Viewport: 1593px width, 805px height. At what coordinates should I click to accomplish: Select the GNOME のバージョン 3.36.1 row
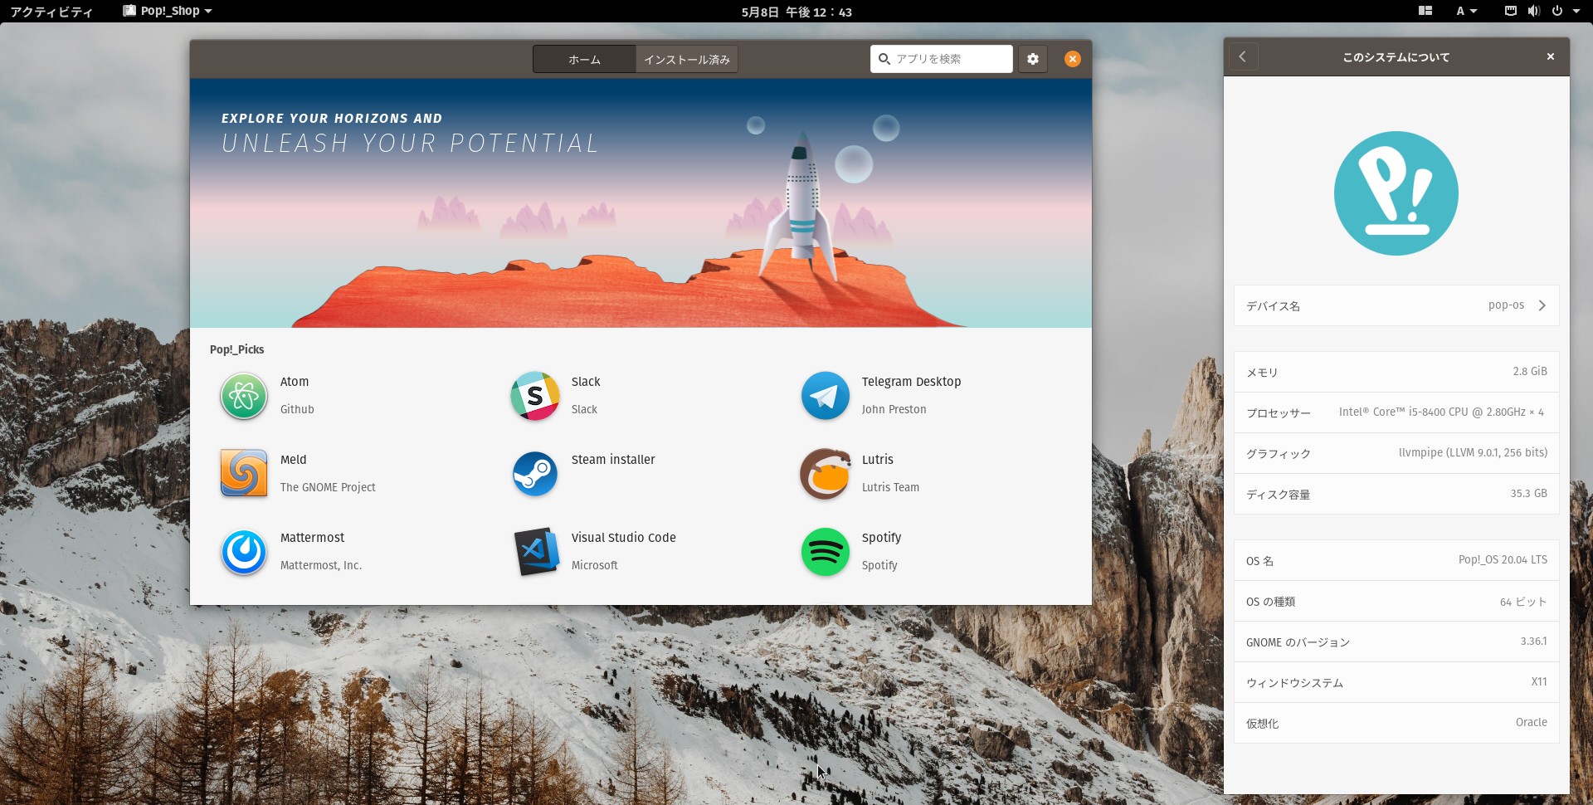(1396, 642)
